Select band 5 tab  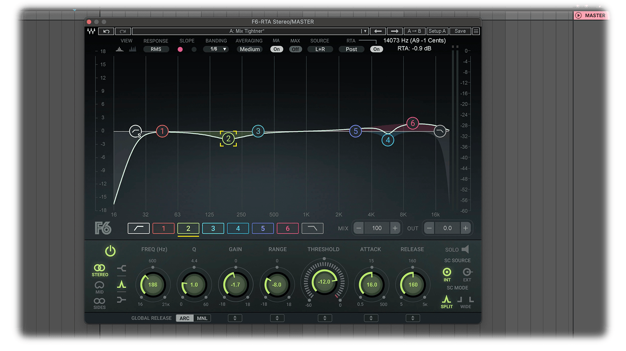(x=263, y=228)
